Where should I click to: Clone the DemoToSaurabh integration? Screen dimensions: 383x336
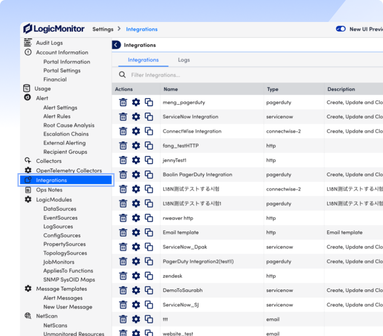pyautogui.click(x=149, y=290)
